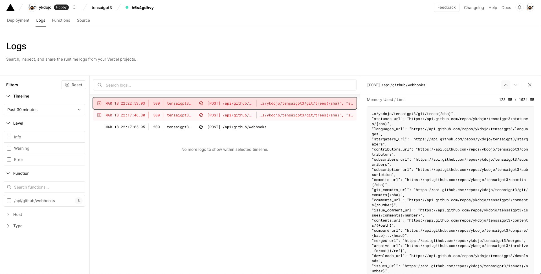Select the 200 status log row at 22:17:05.95

(225, 127)
